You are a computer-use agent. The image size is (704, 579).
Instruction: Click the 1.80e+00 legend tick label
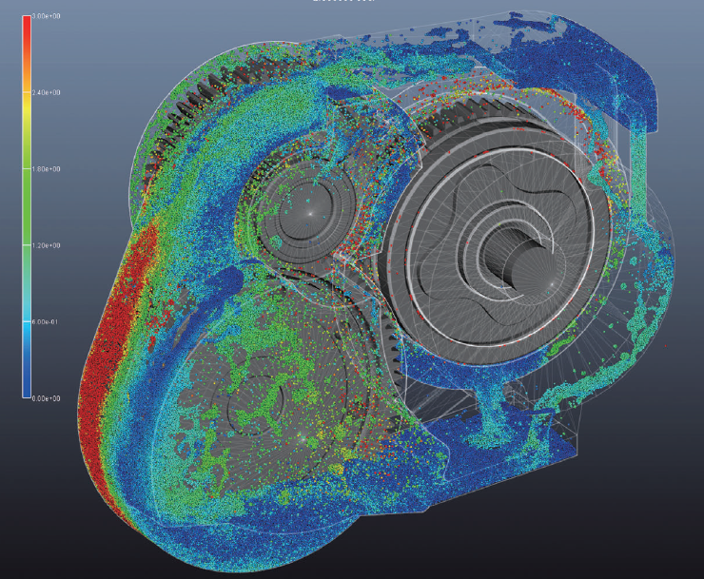pyautogui.click(x=47, y=169)
